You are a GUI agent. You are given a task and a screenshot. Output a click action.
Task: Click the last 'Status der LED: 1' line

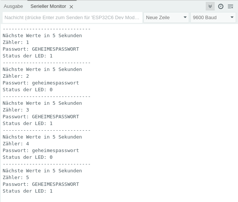point(27,191)
